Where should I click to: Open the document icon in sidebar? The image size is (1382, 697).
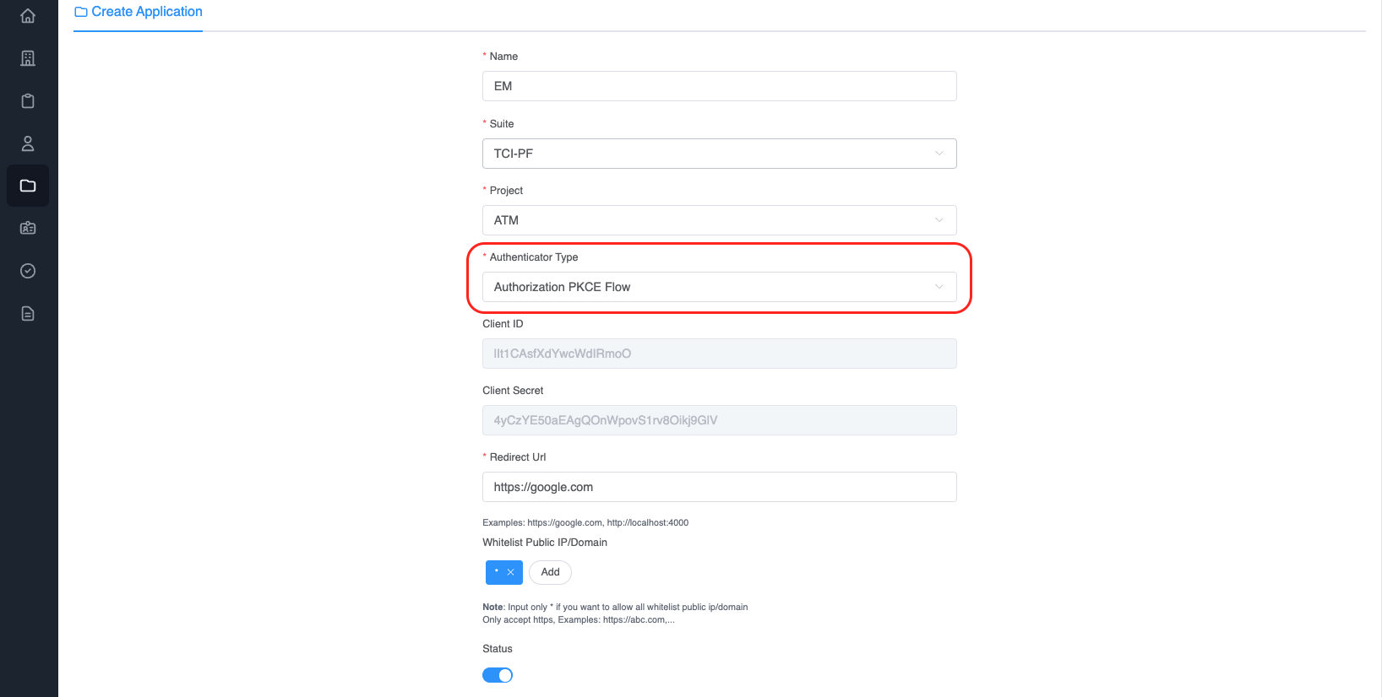(28, 314)
